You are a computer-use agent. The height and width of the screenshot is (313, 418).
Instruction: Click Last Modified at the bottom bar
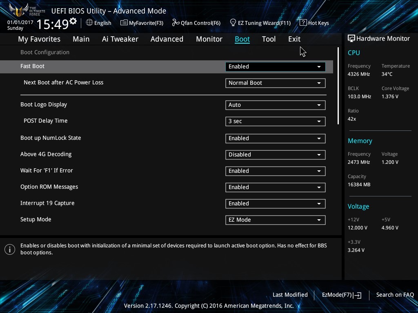290,295
